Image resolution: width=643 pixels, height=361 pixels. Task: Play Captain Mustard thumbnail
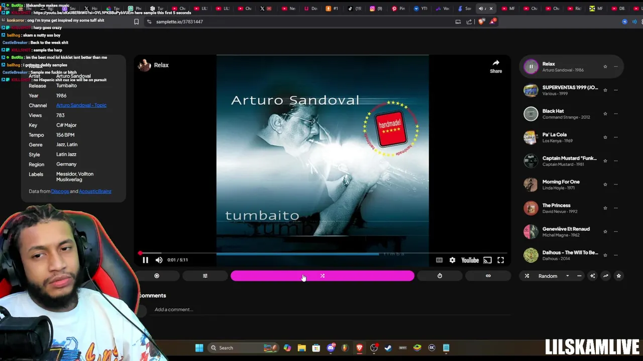pyautogui.click(x=531, y=161)
